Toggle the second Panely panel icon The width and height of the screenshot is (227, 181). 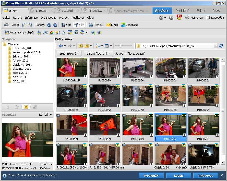pos(54,25)
